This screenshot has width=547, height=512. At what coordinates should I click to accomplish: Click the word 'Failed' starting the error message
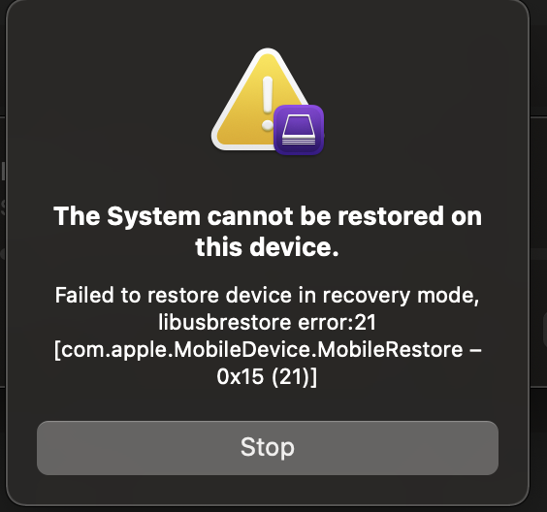coord(84,295)
